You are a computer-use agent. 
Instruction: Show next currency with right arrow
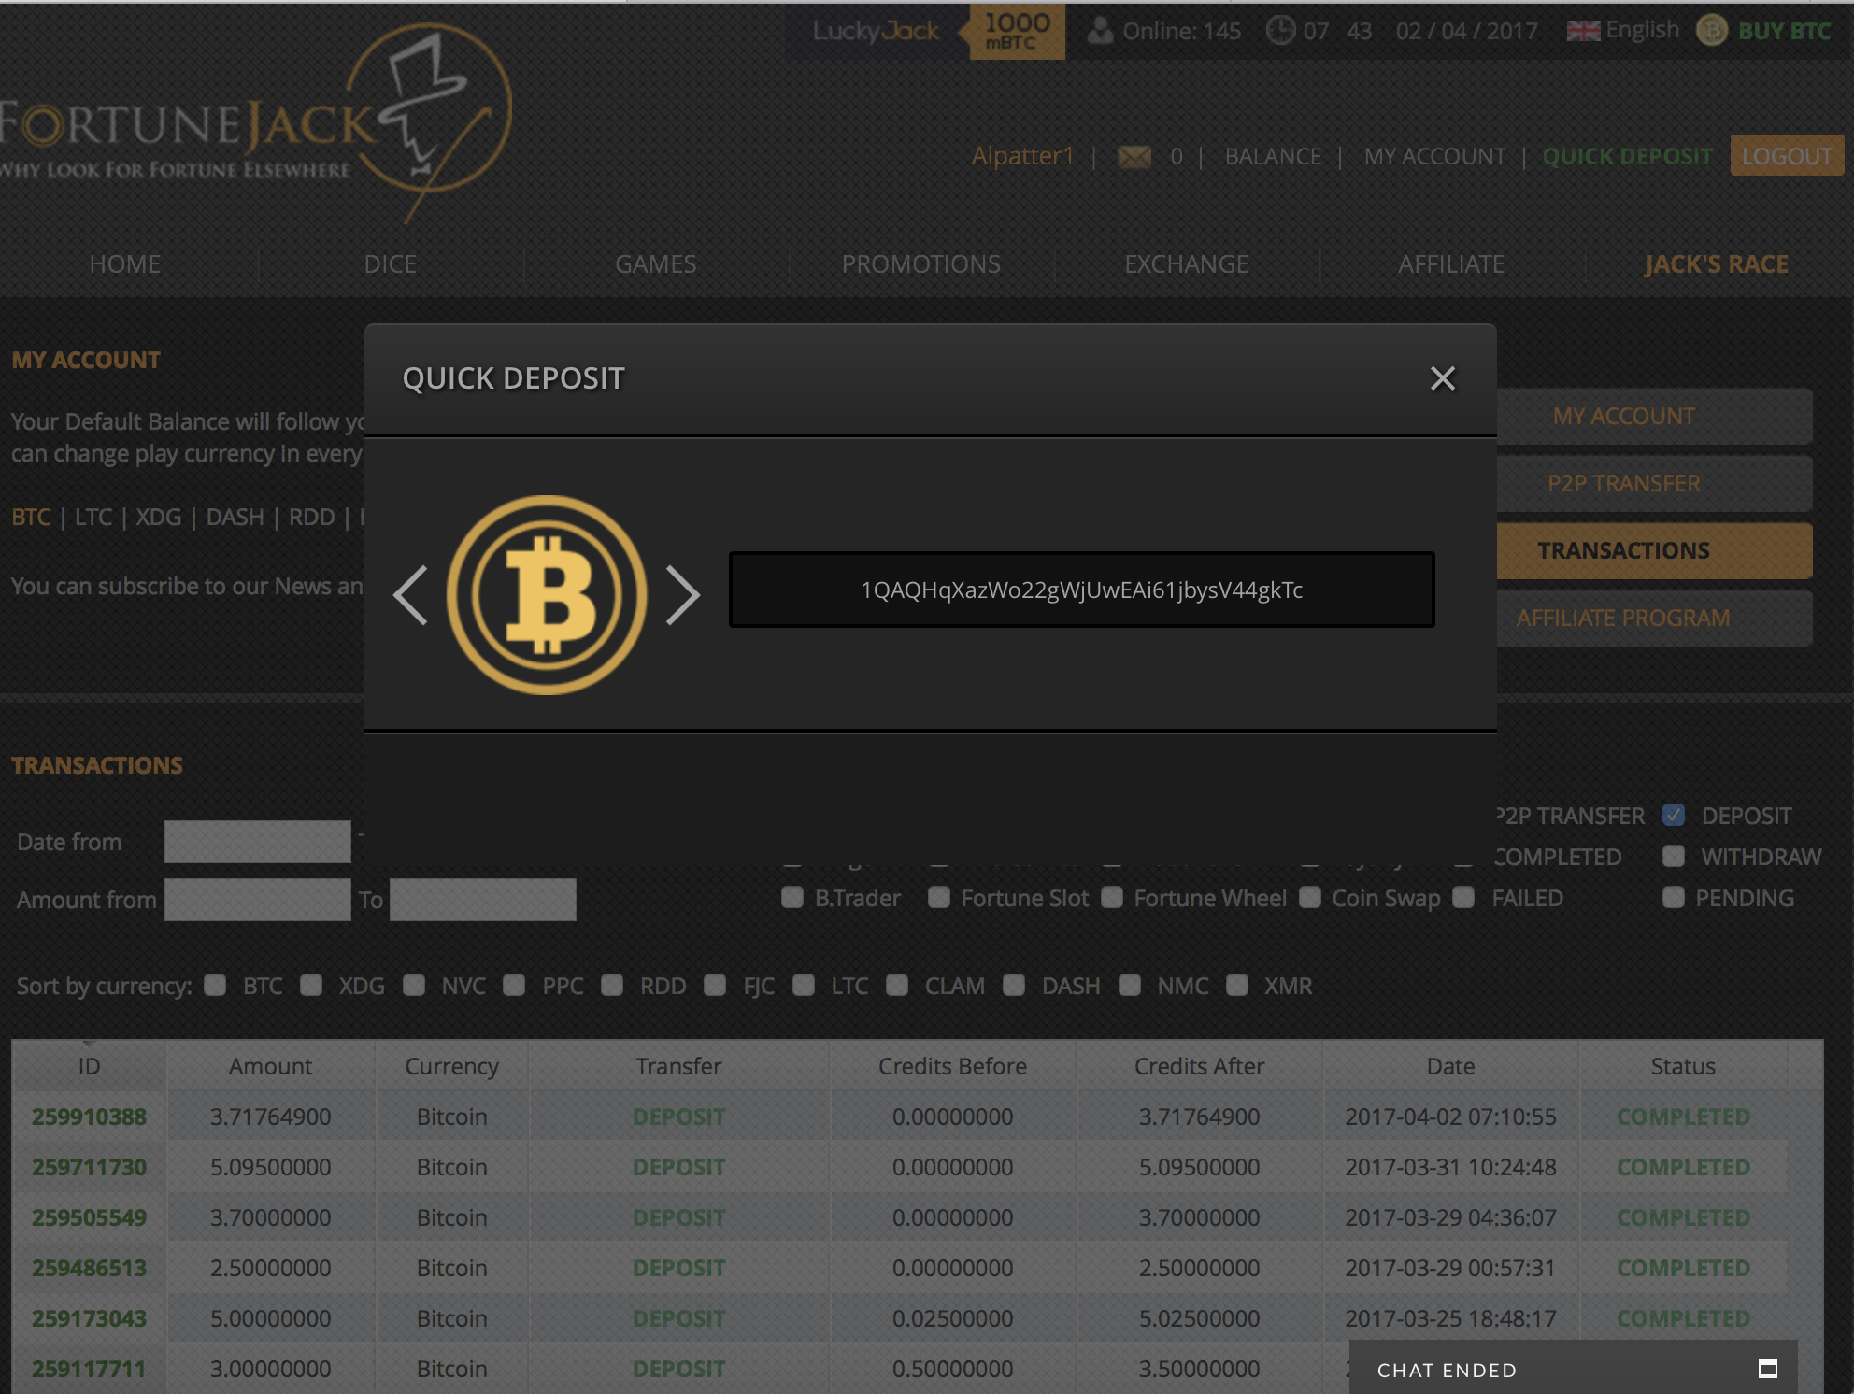(683, 595)
